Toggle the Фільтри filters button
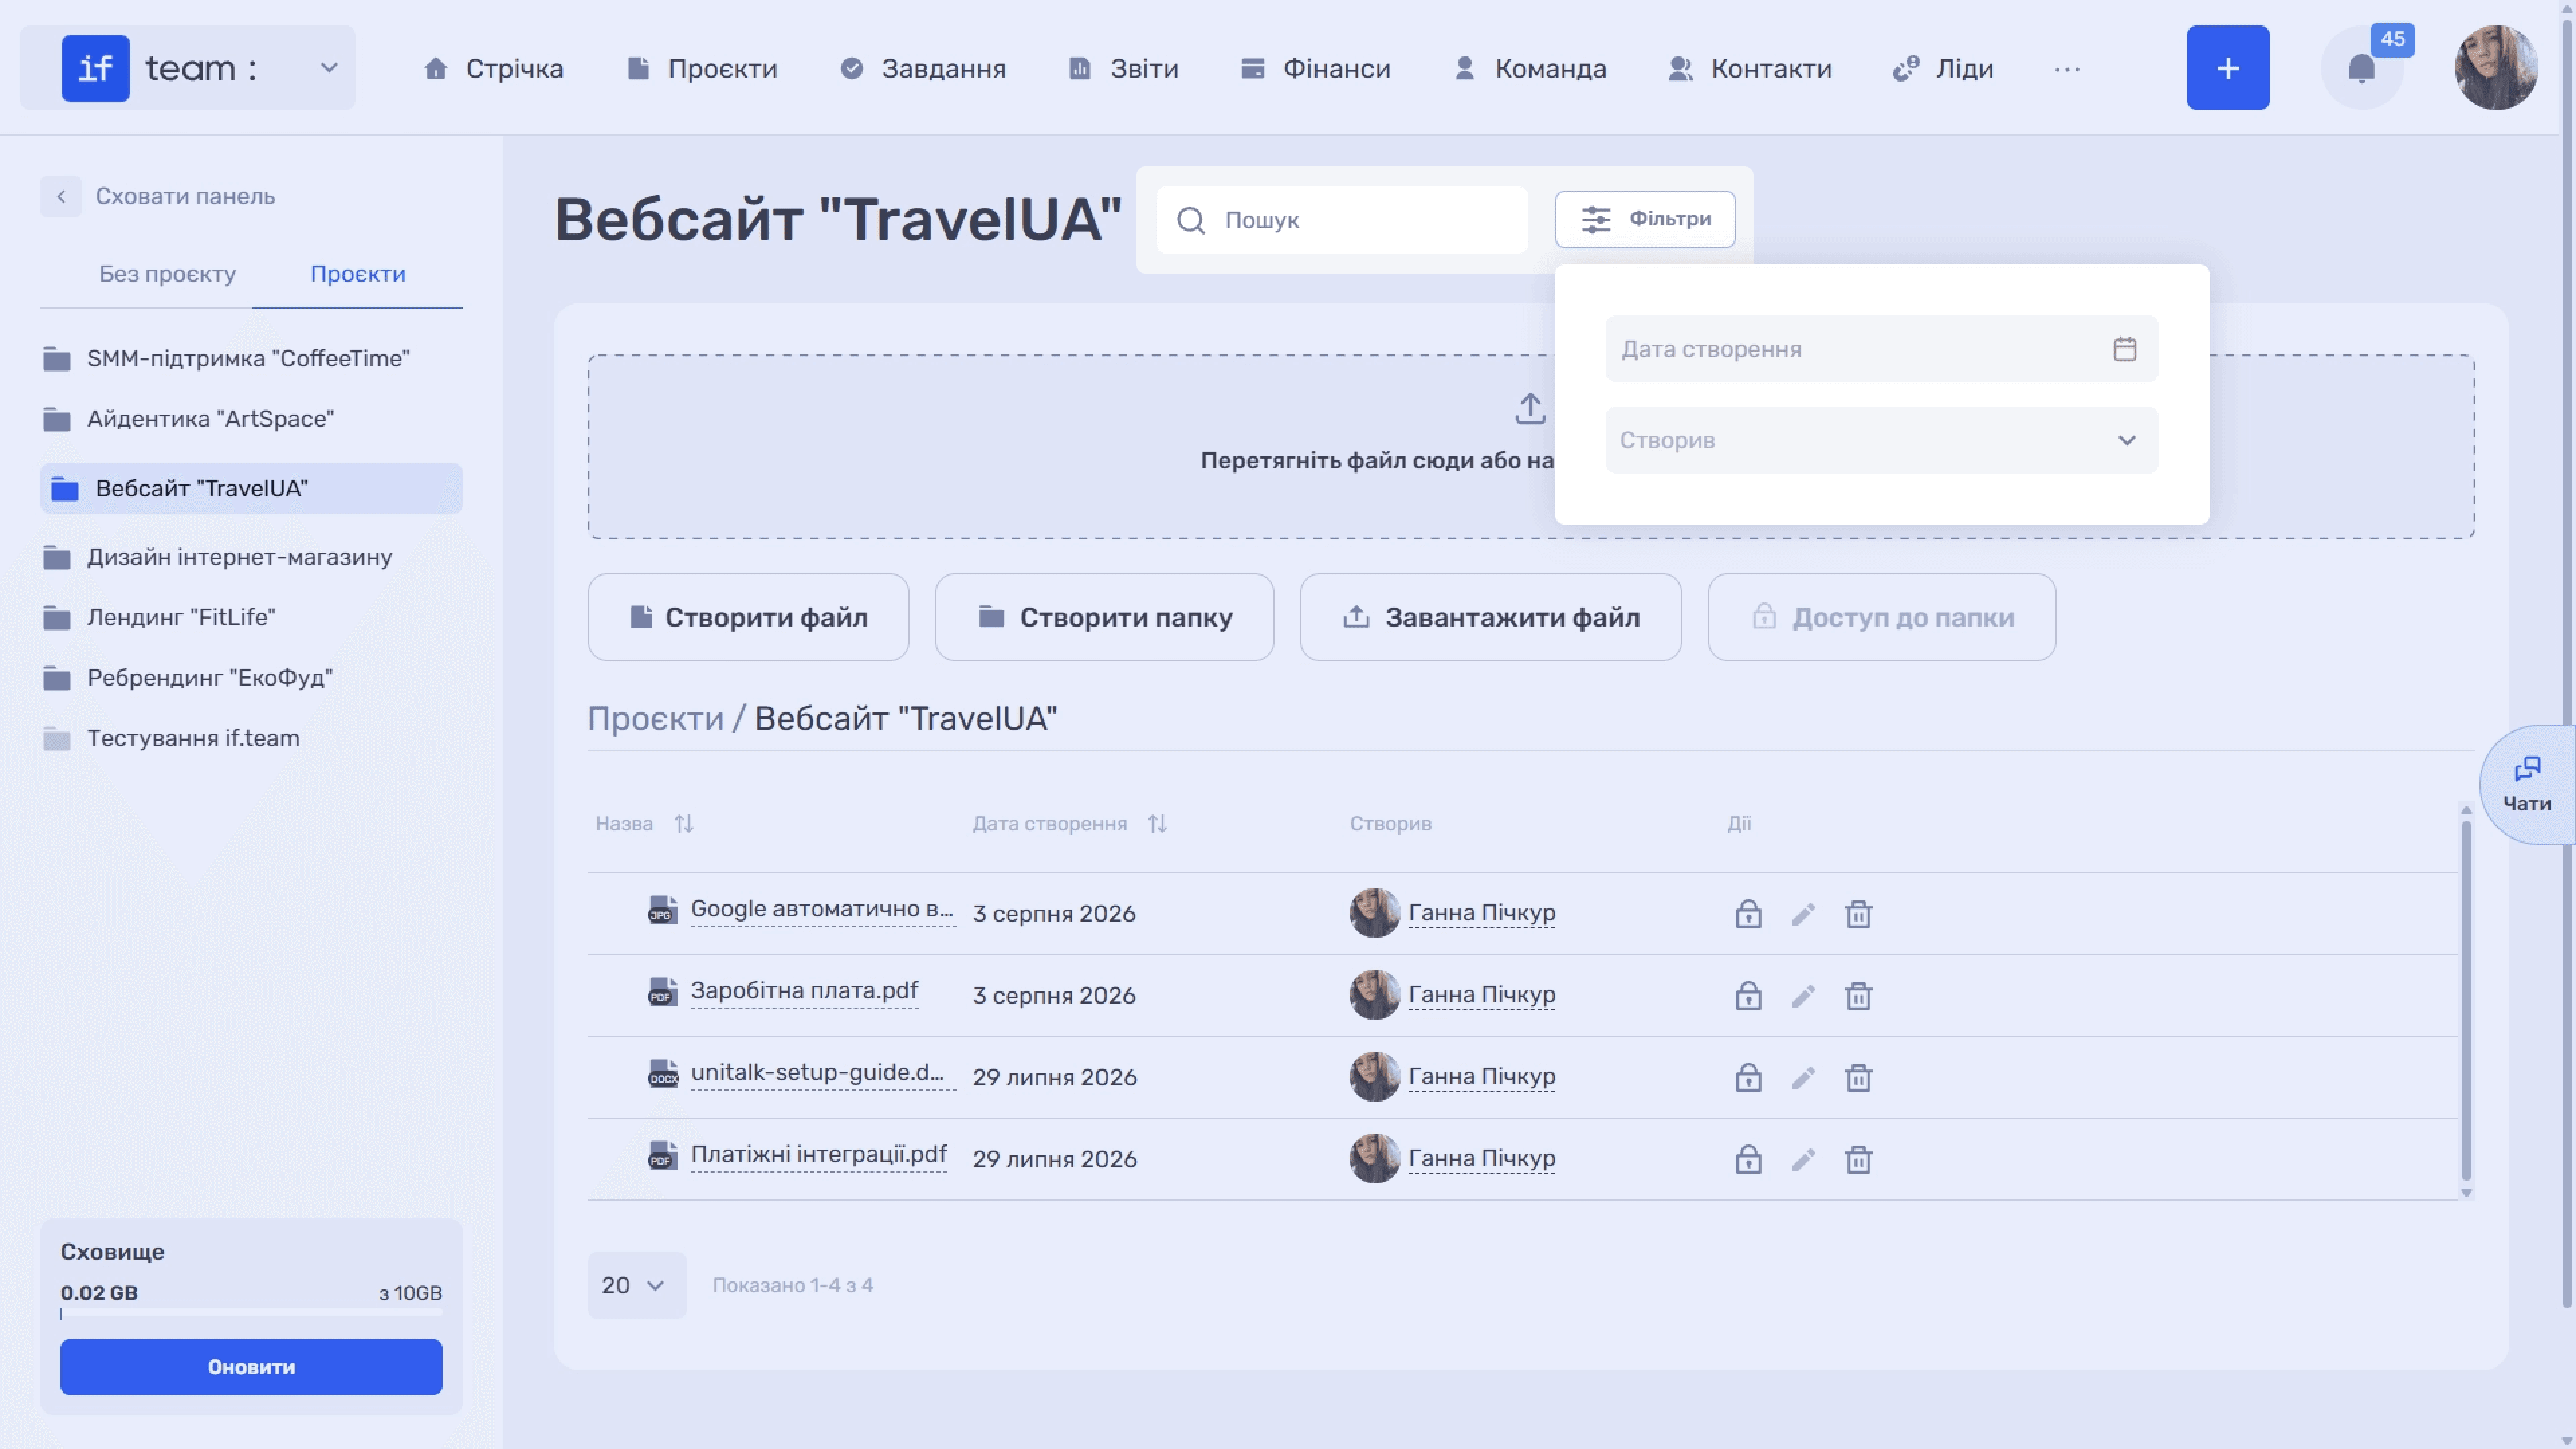The width and height of the screenshot is (2576, 1449). 1644,219
